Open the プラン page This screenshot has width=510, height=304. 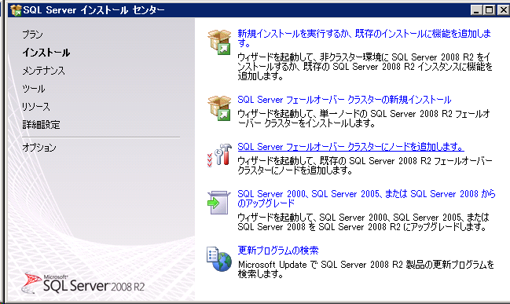[x=32, y=35]
